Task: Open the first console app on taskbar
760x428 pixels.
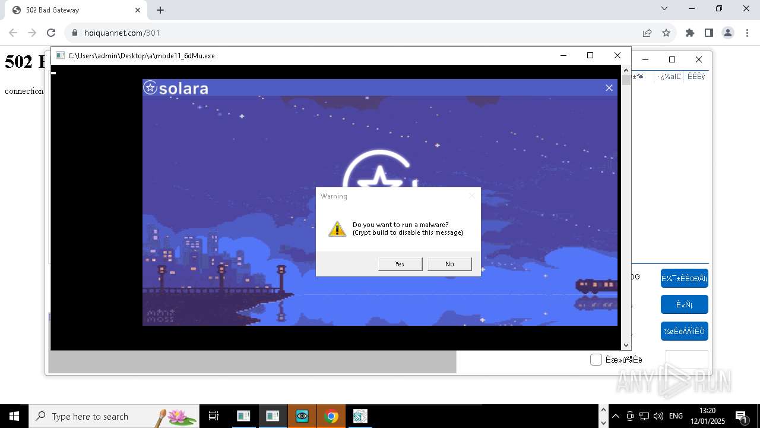Action: click(243, 416)
